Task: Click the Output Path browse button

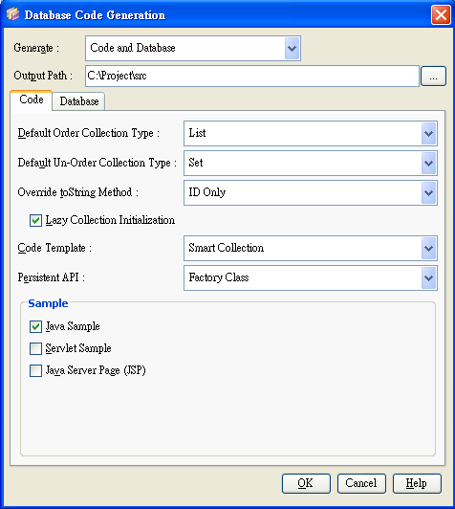Action: [x=433, y=77]
